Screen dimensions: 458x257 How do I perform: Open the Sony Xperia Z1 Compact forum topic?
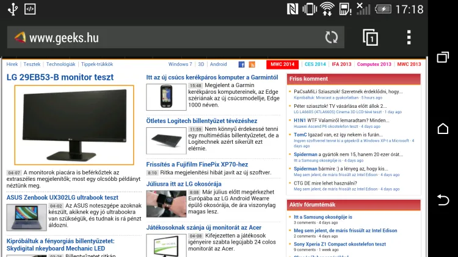tap(340, 244)
